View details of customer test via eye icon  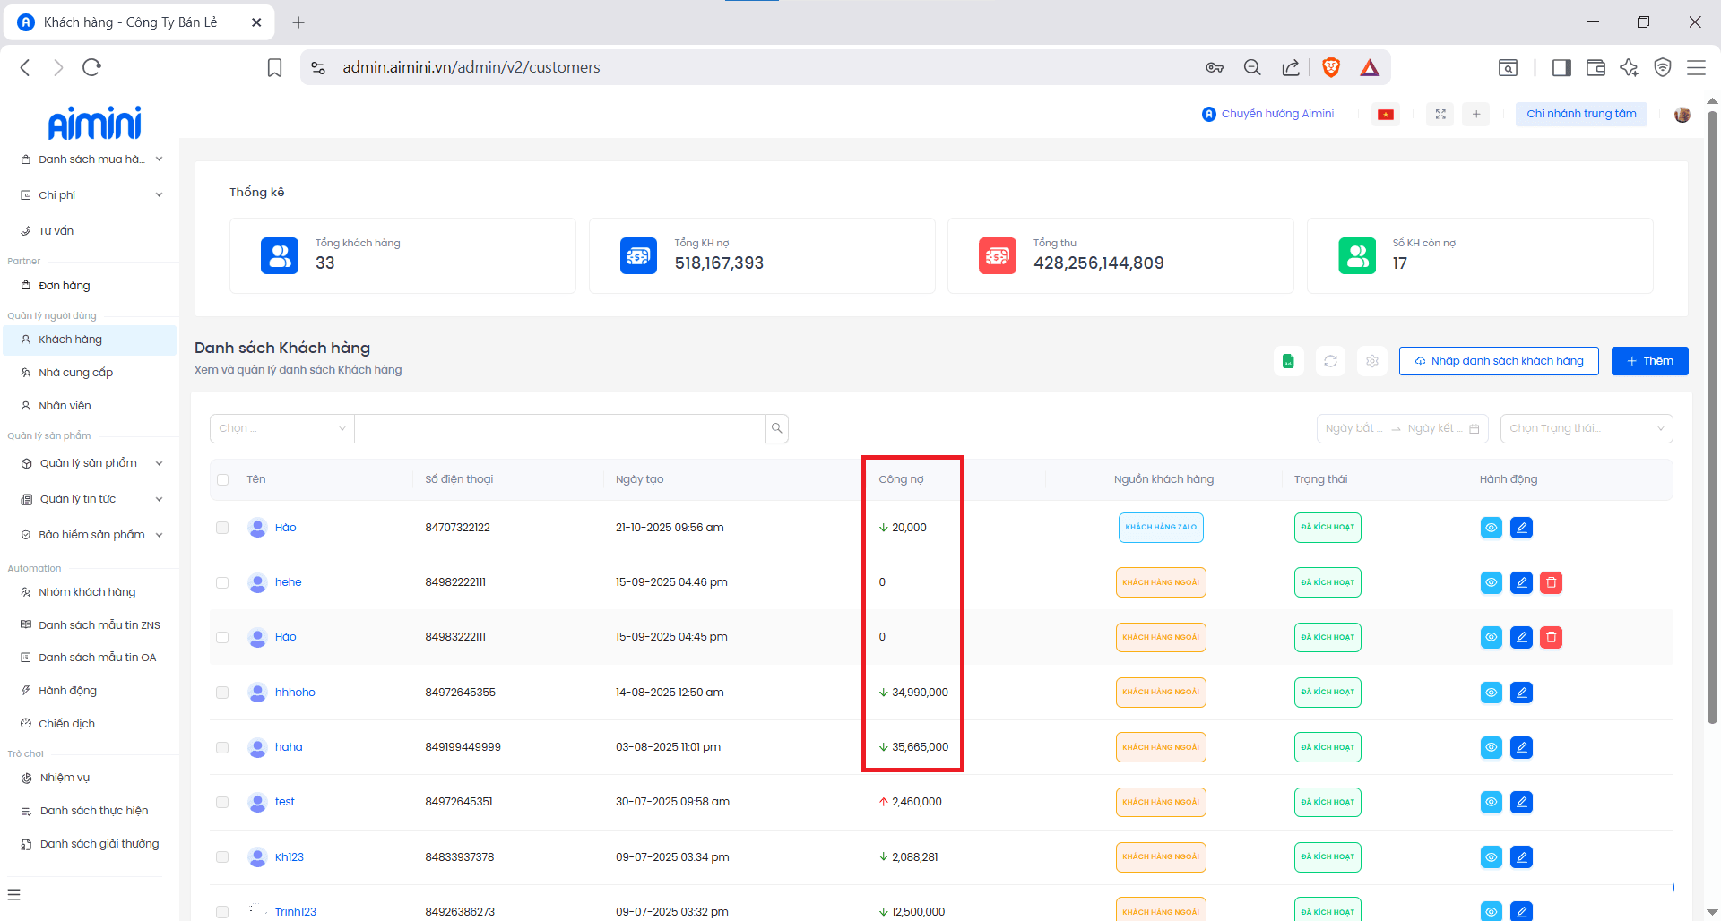pos(1491,802)
